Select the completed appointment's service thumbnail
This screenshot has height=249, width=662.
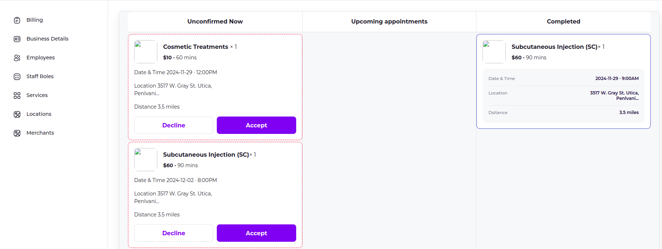pos(493,51)
